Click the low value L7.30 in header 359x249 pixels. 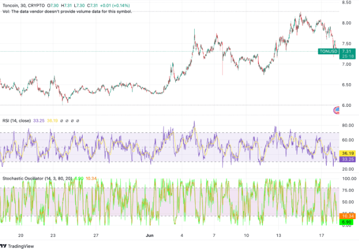(80, 5)
